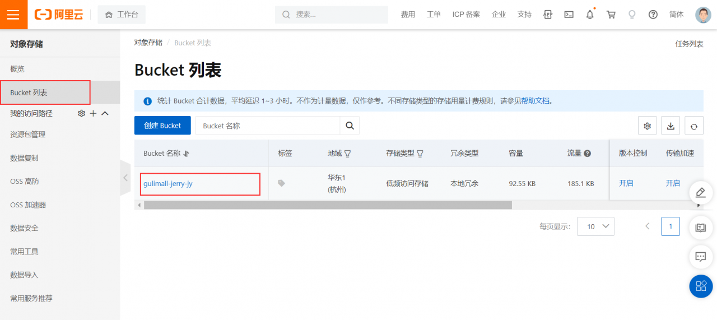Open the settings gear beside 我的访问路径
717x320 pixels.
81,113
